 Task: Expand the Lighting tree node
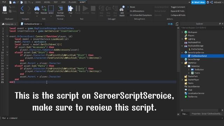[x=182, y=39]
